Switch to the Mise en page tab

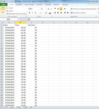click(29, 5)
